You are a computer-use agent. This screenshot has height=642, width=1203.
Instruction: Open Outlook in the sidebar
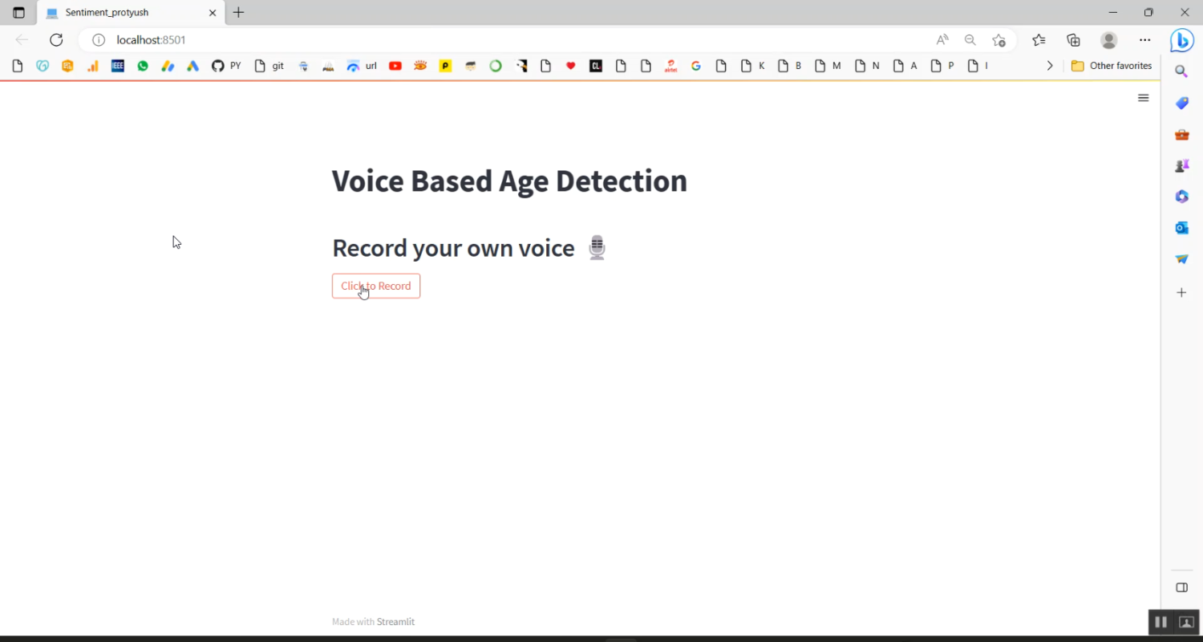click(1181, 228)
